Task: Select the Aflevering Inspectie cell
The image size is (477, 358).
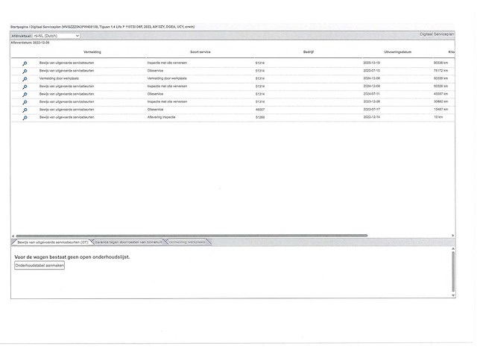Action: point(161,117)
